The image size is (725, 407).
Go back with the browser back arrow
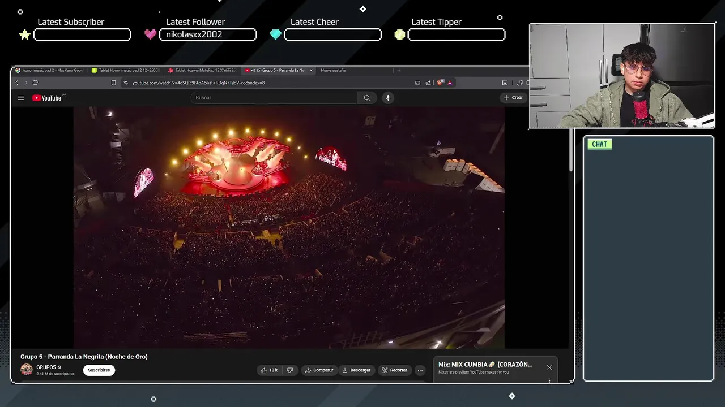pos(17,83)
